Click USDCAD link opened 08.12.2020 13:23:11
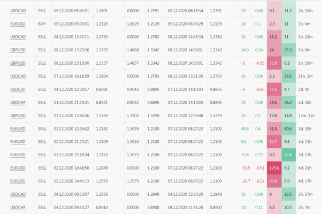The width and height of the screenshot is (321, 214). pos(18,37)
